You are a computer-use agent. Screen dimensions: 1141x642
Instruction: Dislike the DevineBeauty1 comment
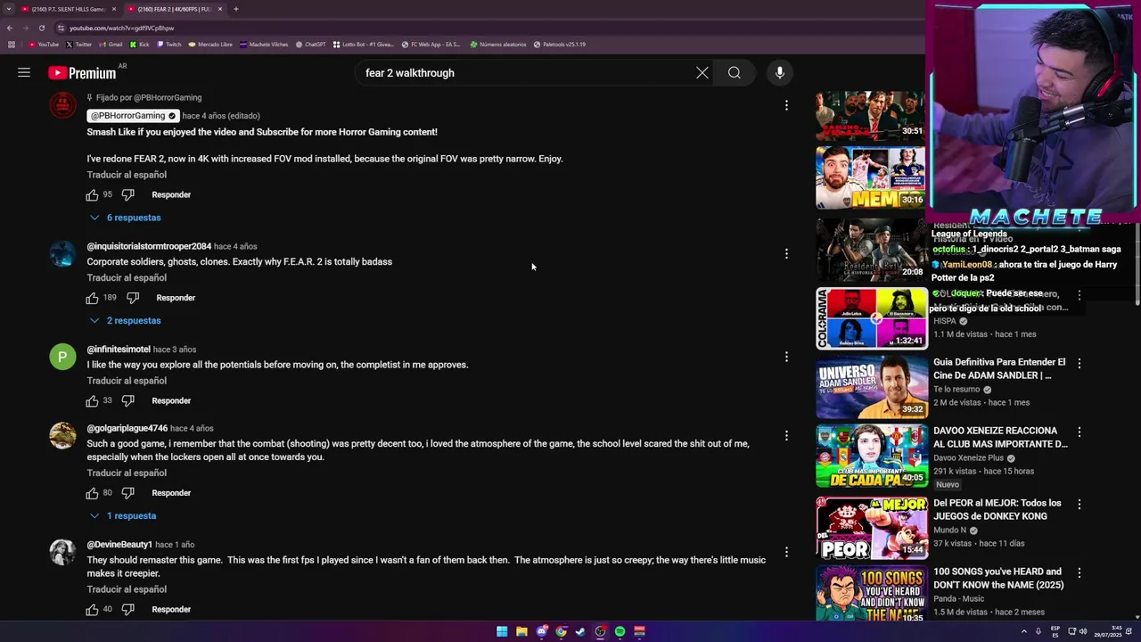coord(127,609)
